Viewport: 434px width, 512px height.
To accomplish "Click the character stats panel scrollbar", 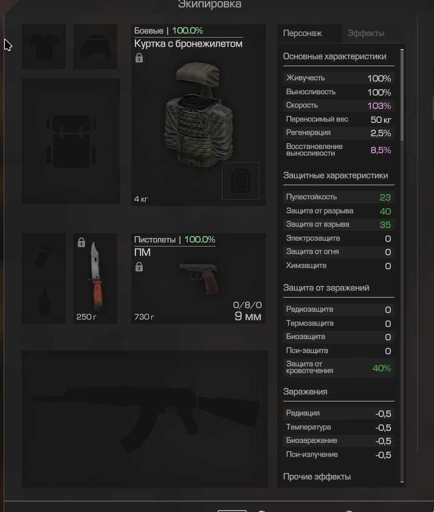I will [402, 95].
